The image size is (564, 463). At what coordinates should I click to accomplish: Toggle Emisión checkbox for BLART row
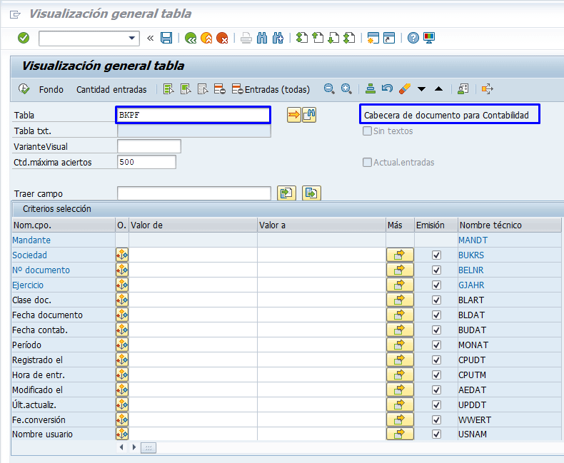point(436,300)
